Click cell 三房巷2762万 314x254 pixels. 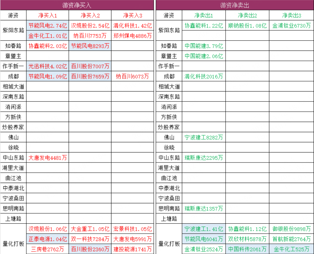(x=48, y=249)
